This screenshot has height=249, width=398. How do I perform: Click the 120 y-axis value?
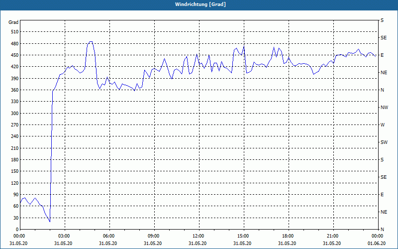15,183
